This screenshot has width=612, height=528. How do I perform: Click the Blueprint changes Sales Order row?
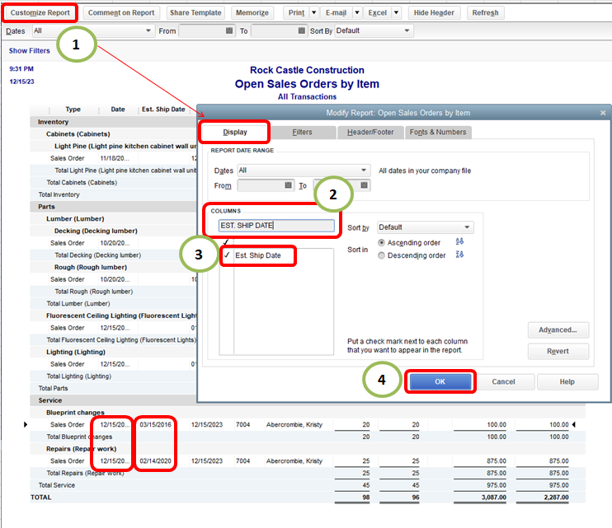pyautogui.click(x=308, y=425)
